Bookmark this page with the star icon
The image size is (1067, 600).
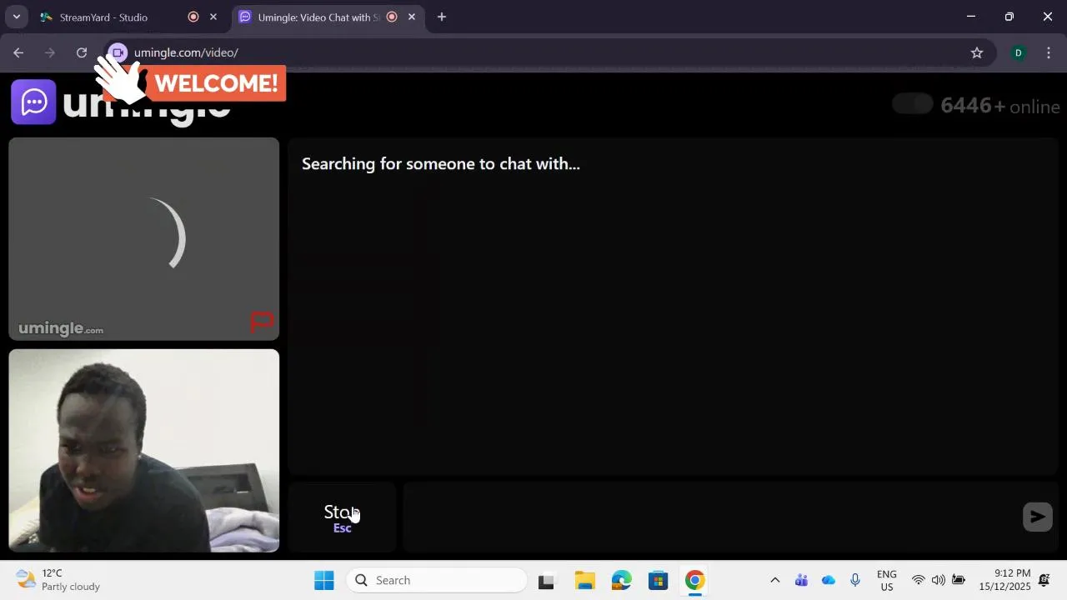(x=977, y=52)
